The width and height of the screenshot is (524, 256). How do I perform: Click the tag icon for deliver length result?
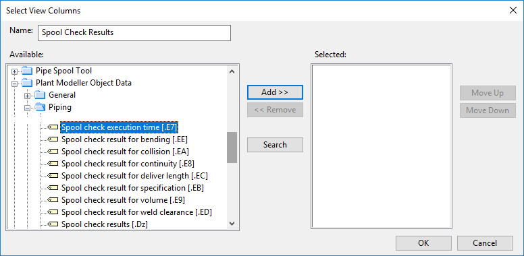click(x=53, y=176)
